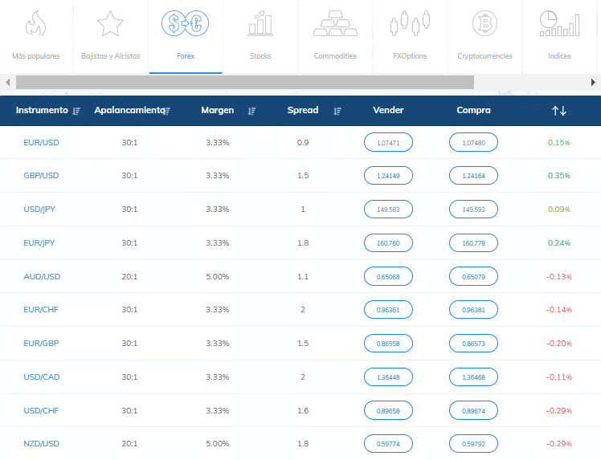This screenshot has height=460, width=601.
Task: Open the USD/JPY instrument link
Action: 41,210
